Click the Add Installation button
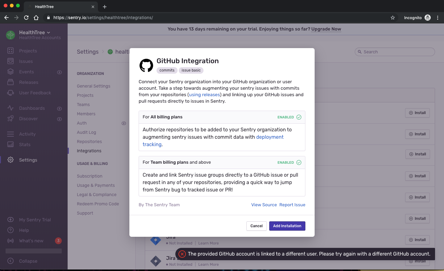 [x=287, y=226]
